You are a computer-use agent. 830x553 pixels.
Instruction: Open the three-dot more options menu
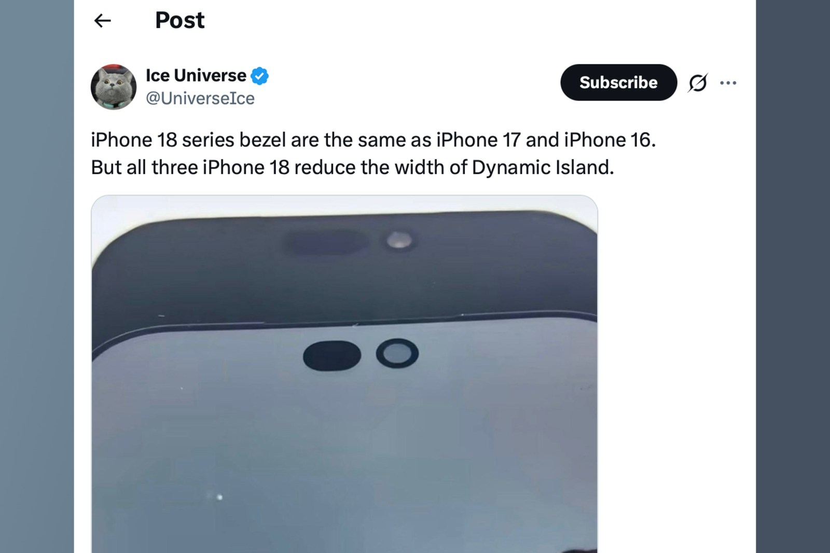[728, 82]
